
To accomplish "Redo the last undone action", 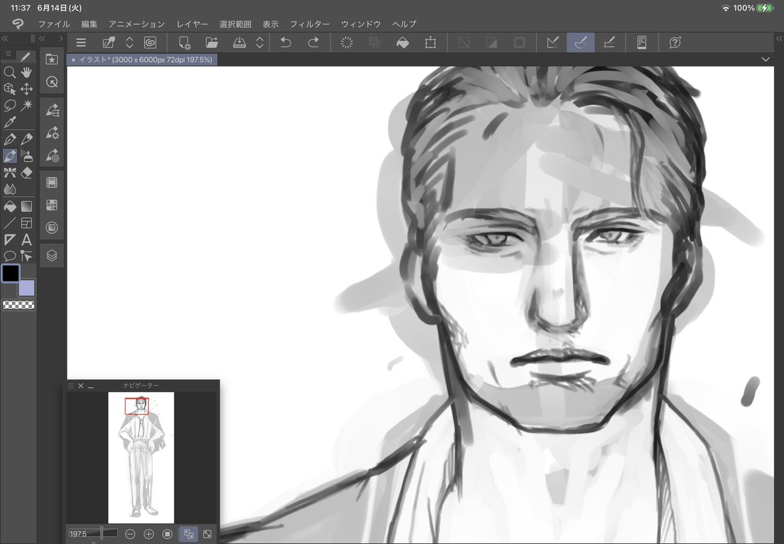I will pos(314,42).
